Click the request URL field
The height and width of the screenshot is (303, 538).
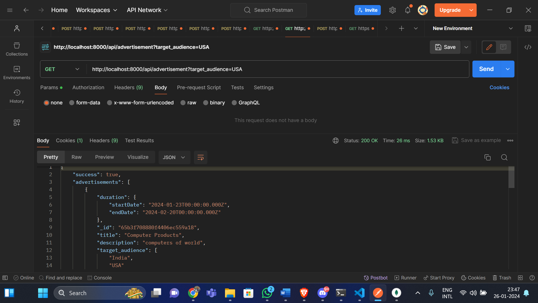(277, 69)
